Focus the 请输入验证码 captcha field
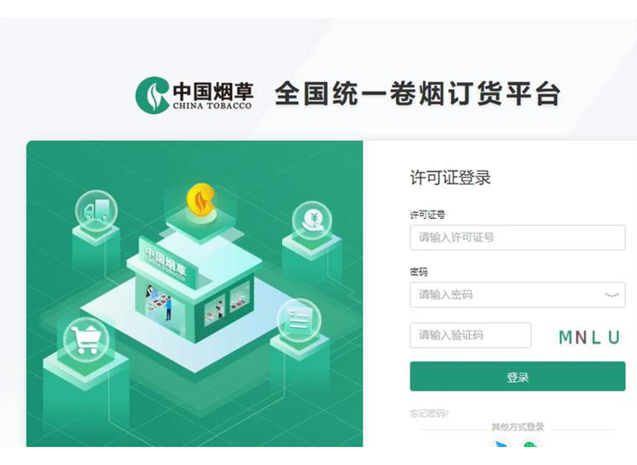 click(471, 335)
